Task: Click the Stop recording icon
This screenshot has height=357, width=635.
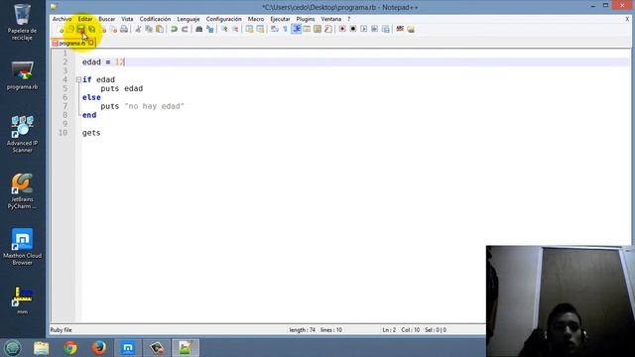Action: pos(353,29)
